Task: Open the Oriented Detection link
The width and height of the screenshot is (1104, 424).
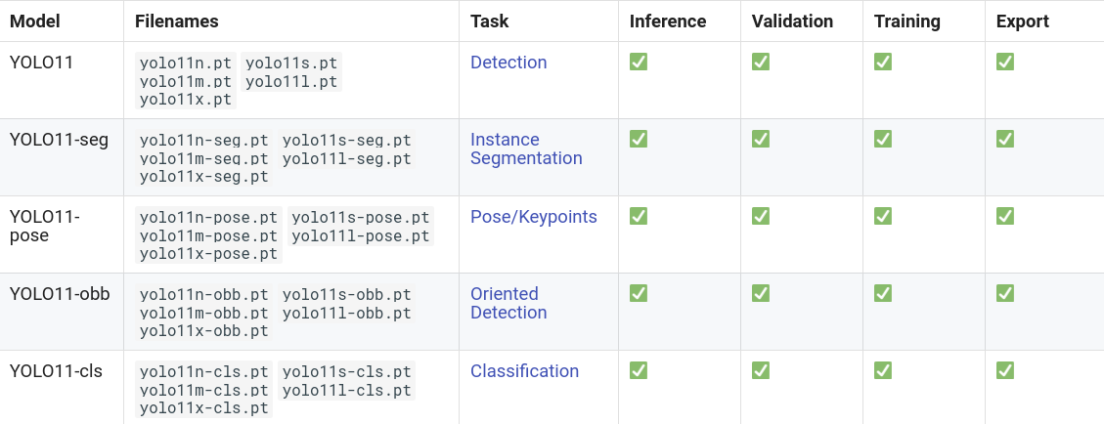Action: [508, 303]
